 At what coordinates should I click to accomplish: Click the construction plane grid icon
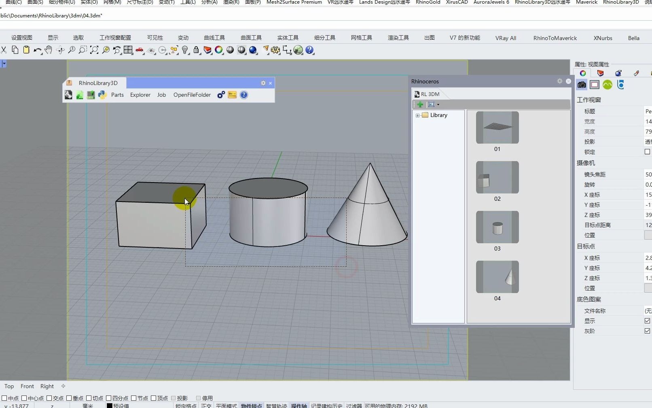(x=151, y=50)
